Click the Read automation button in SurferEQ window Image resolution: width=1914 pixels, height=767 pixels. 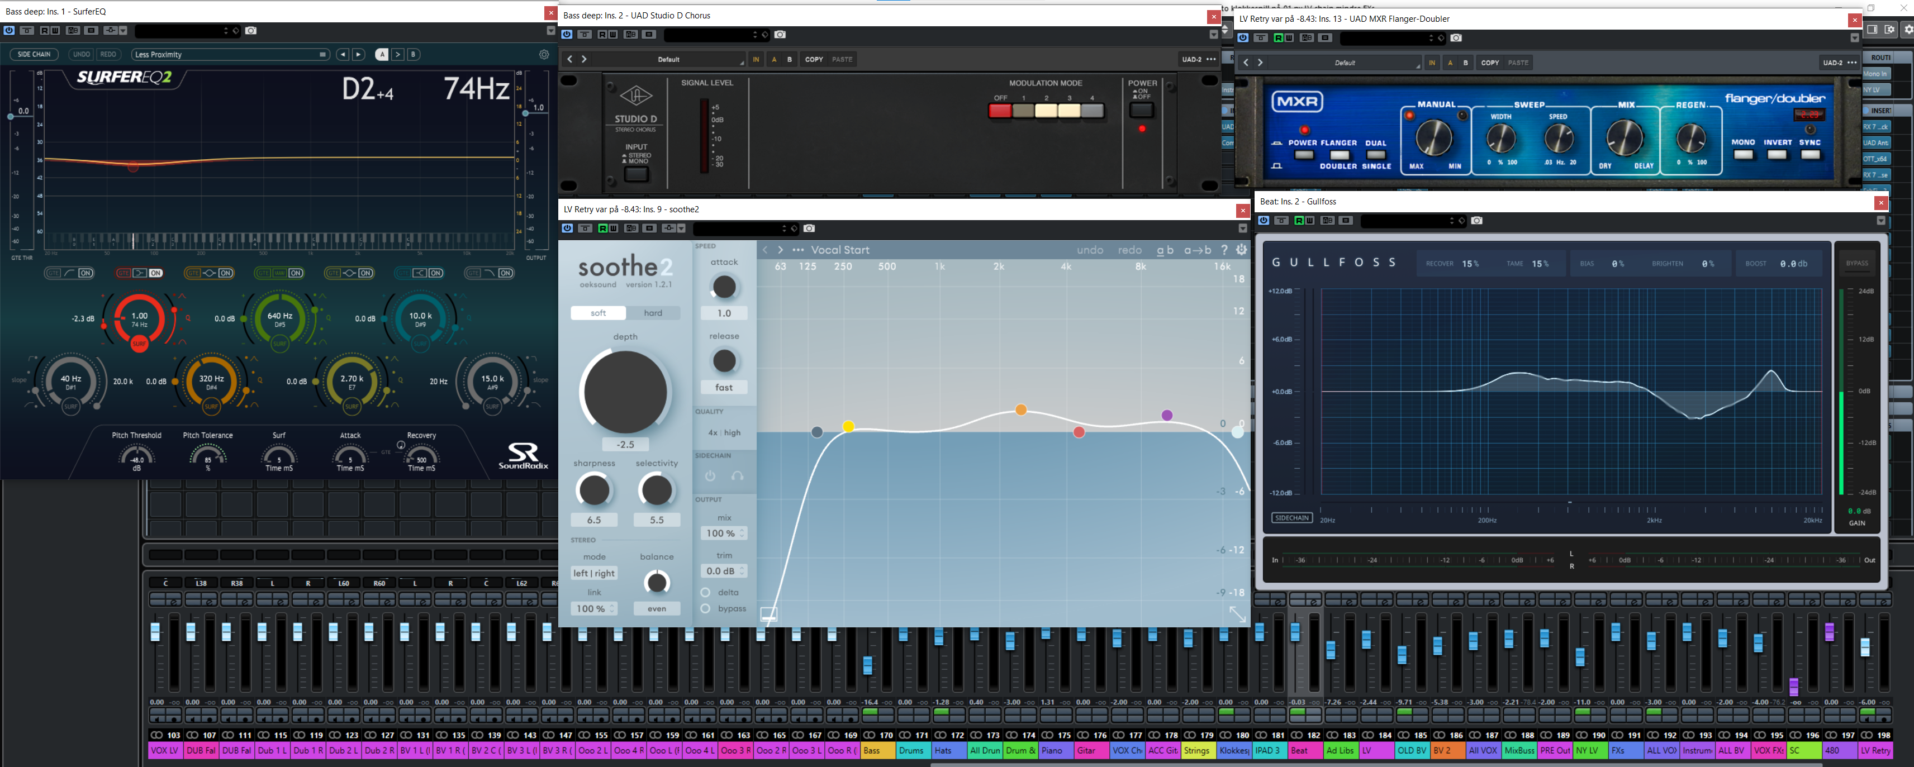[45, 30]
